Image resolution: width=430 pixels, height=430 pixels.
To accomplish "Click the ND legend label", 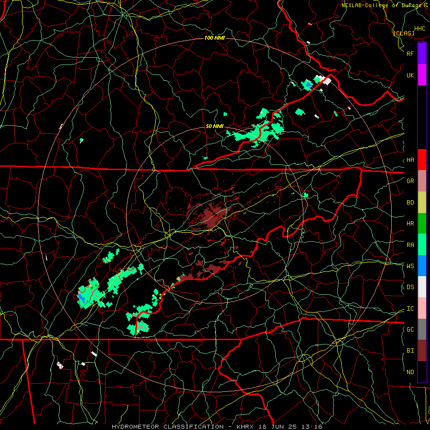I will pyautogui.click(x=410, y=372).
